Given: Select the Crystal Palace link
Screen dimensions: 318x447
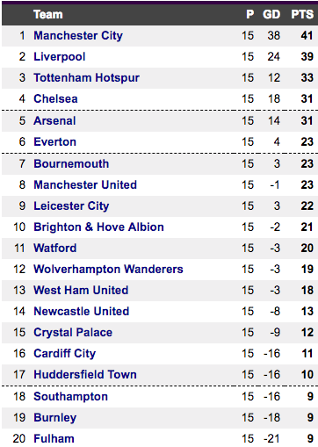Looking at the screenshot, I should tap(73, 333).
